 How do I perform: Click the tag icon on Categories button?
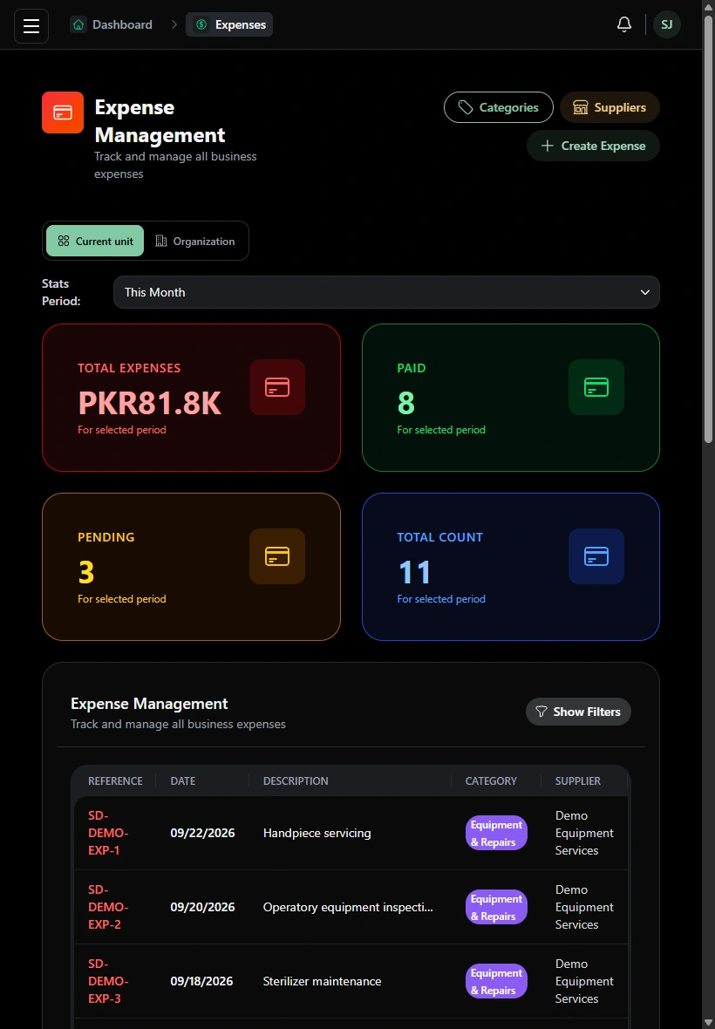(465, 107)
